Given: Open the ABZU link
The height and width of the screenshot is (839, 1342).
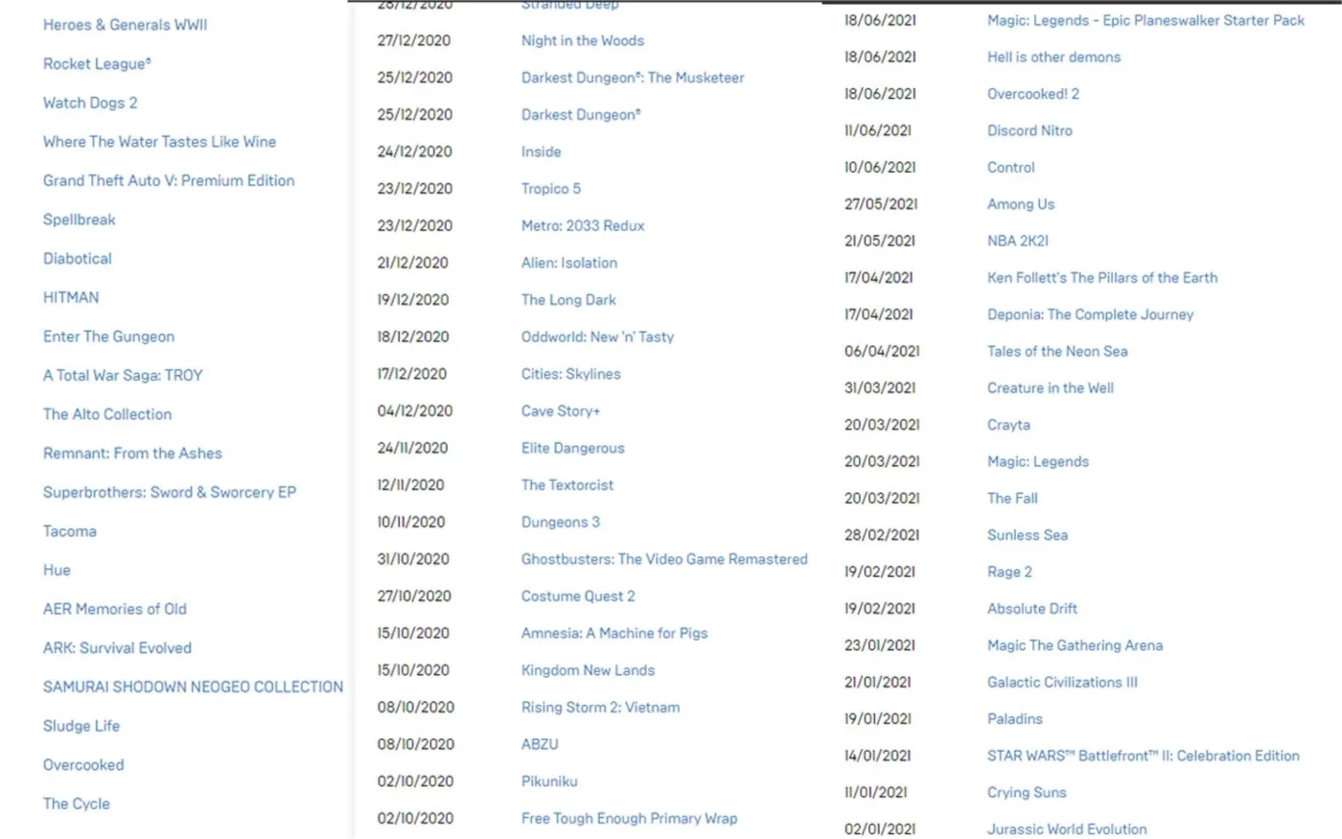Looking at the screenshot, I should tap(540, 744).
